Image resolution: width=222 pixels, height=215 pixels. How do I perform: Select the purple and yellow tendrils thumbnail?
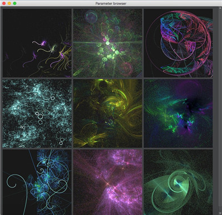coord(37,43)
